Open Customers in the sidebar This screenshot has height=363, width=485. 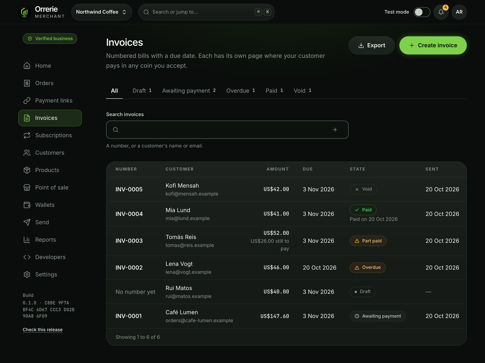tap(50, 153)
